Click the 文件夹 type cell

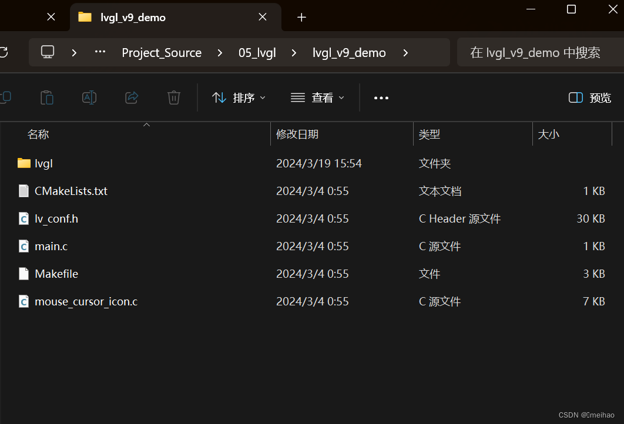pyautogui.click(x=435, y=163)
